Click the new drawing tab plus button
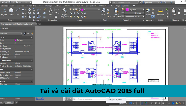 (x=40, y=24)
